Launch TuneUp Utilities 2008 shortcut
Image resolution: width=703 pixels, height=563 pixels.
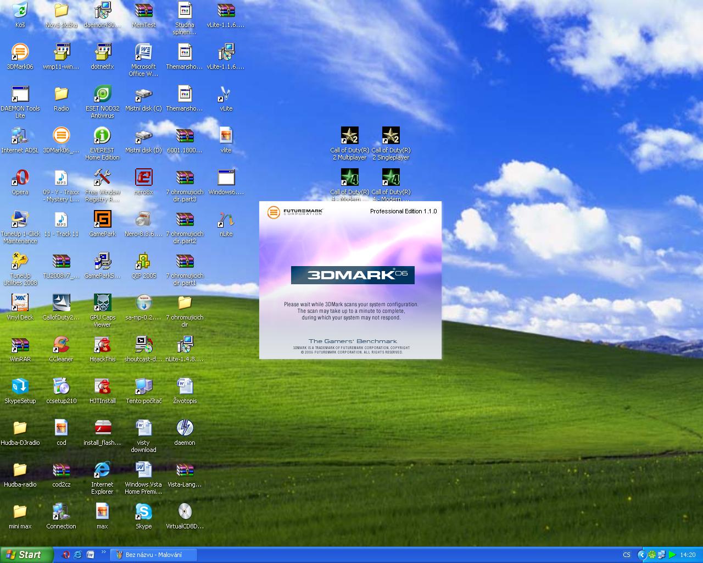click(20, 261)
